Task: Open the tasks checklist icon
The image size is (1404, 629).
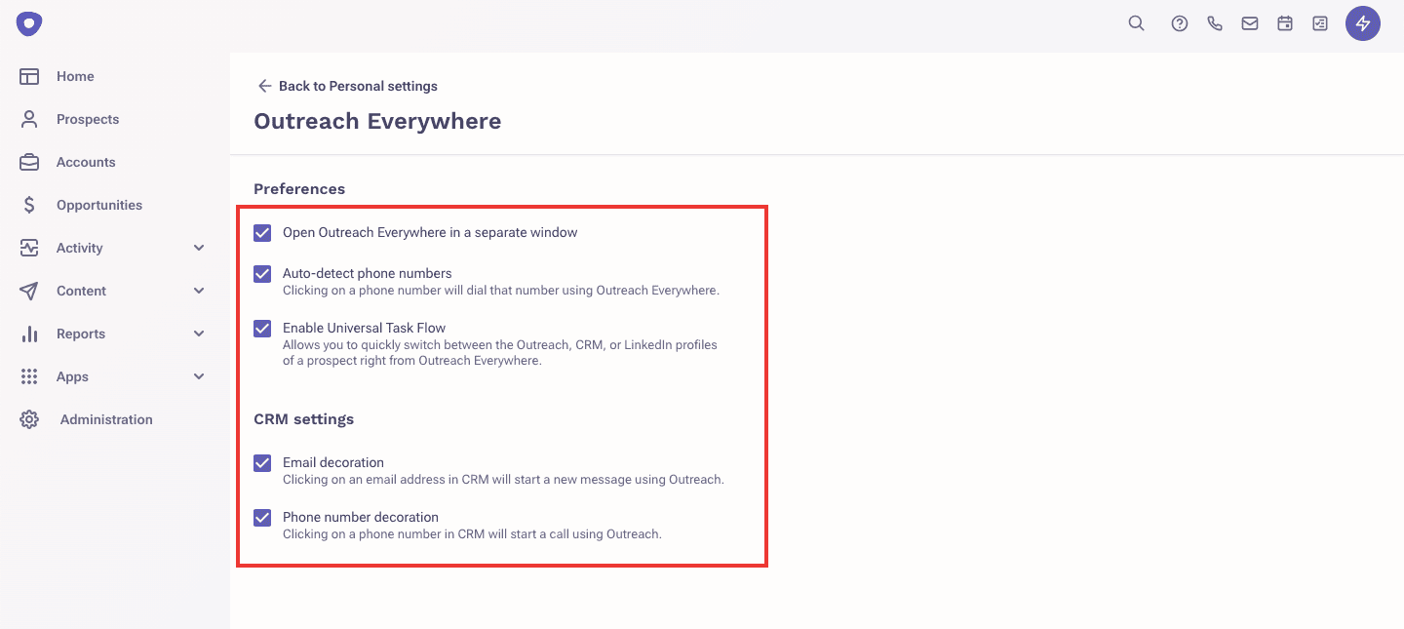Action: (x=1320, y=24)
